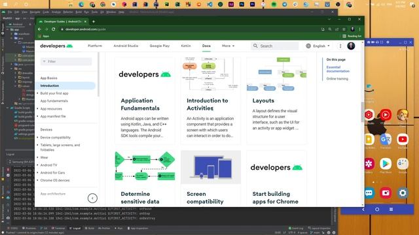Open the Google Translate app on phone mirror
The height and width of the screenshot is (235, 419).
click(386, 139)
